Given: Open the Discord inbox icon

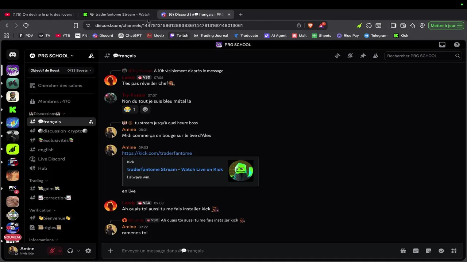Looking at the screenshot, I should coord(442,45).
